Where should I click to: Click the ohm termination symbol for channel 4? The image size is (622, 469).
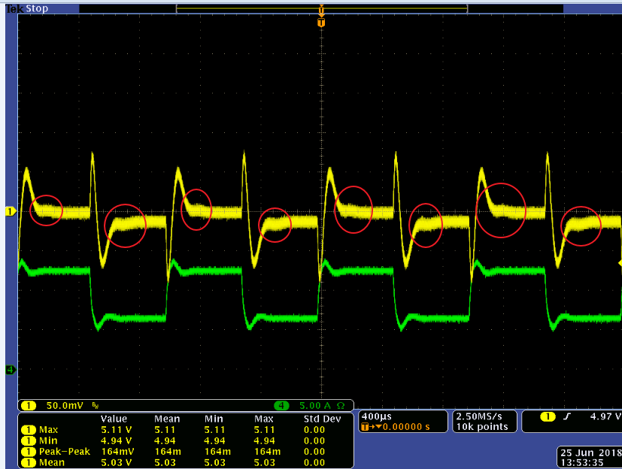(341, 406)
